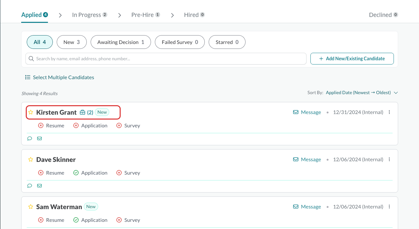The width and height of the screenshot is (419, 229).
Task: Click Sam Waterman's Resume missing icon
Action: pyautogui.click(x=41, y=220)
